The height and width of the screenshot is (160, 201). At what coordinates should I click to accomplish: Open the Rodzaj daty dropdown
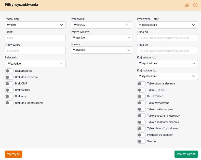click(x=35, y=25)
